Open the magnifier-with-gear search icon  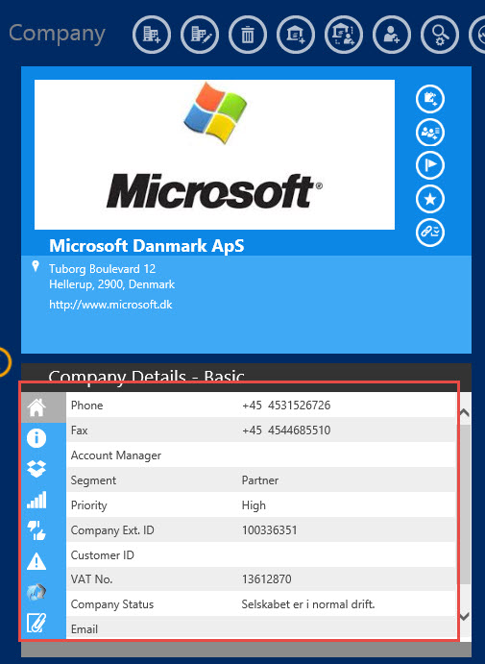click(440, 35)
